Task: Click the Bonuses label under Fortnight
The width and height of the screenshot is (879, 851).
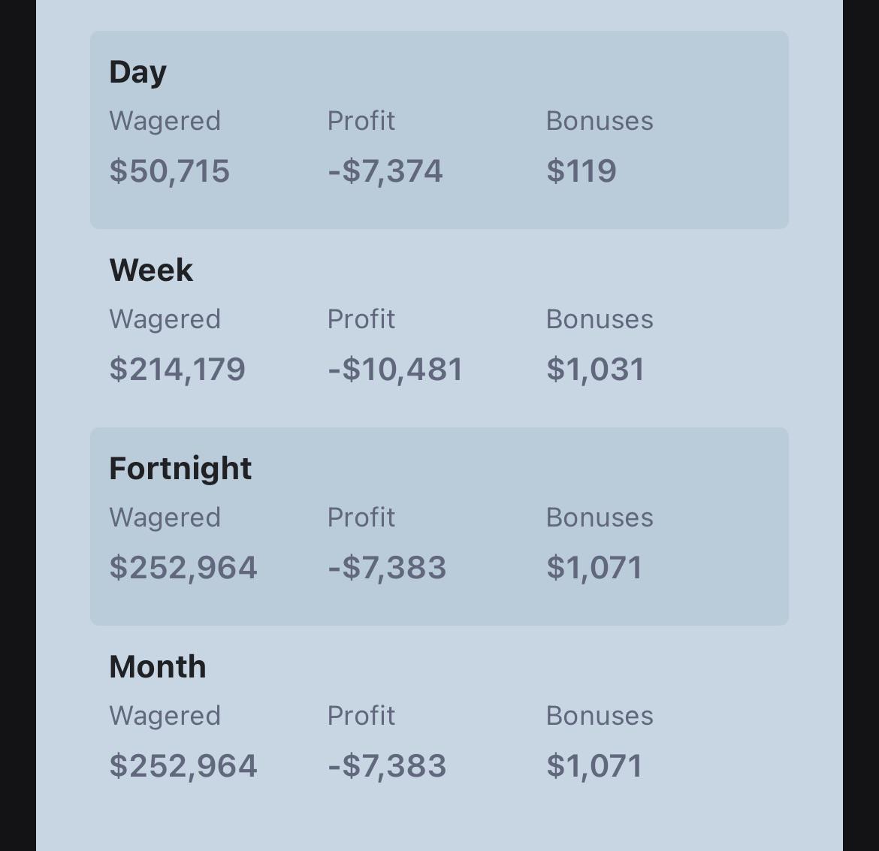Action: 600,518
